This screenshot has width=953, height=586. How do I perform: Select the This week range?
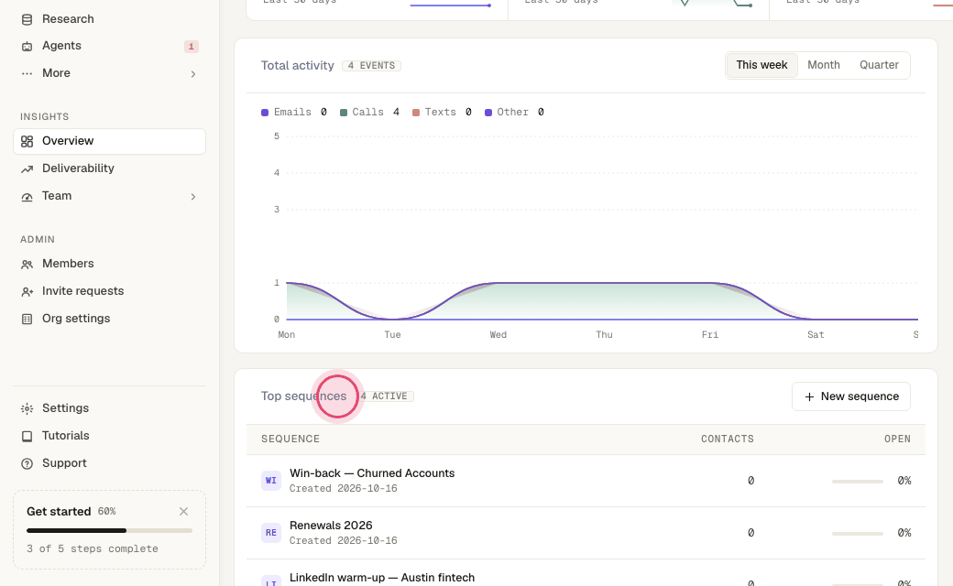point(761,65)
